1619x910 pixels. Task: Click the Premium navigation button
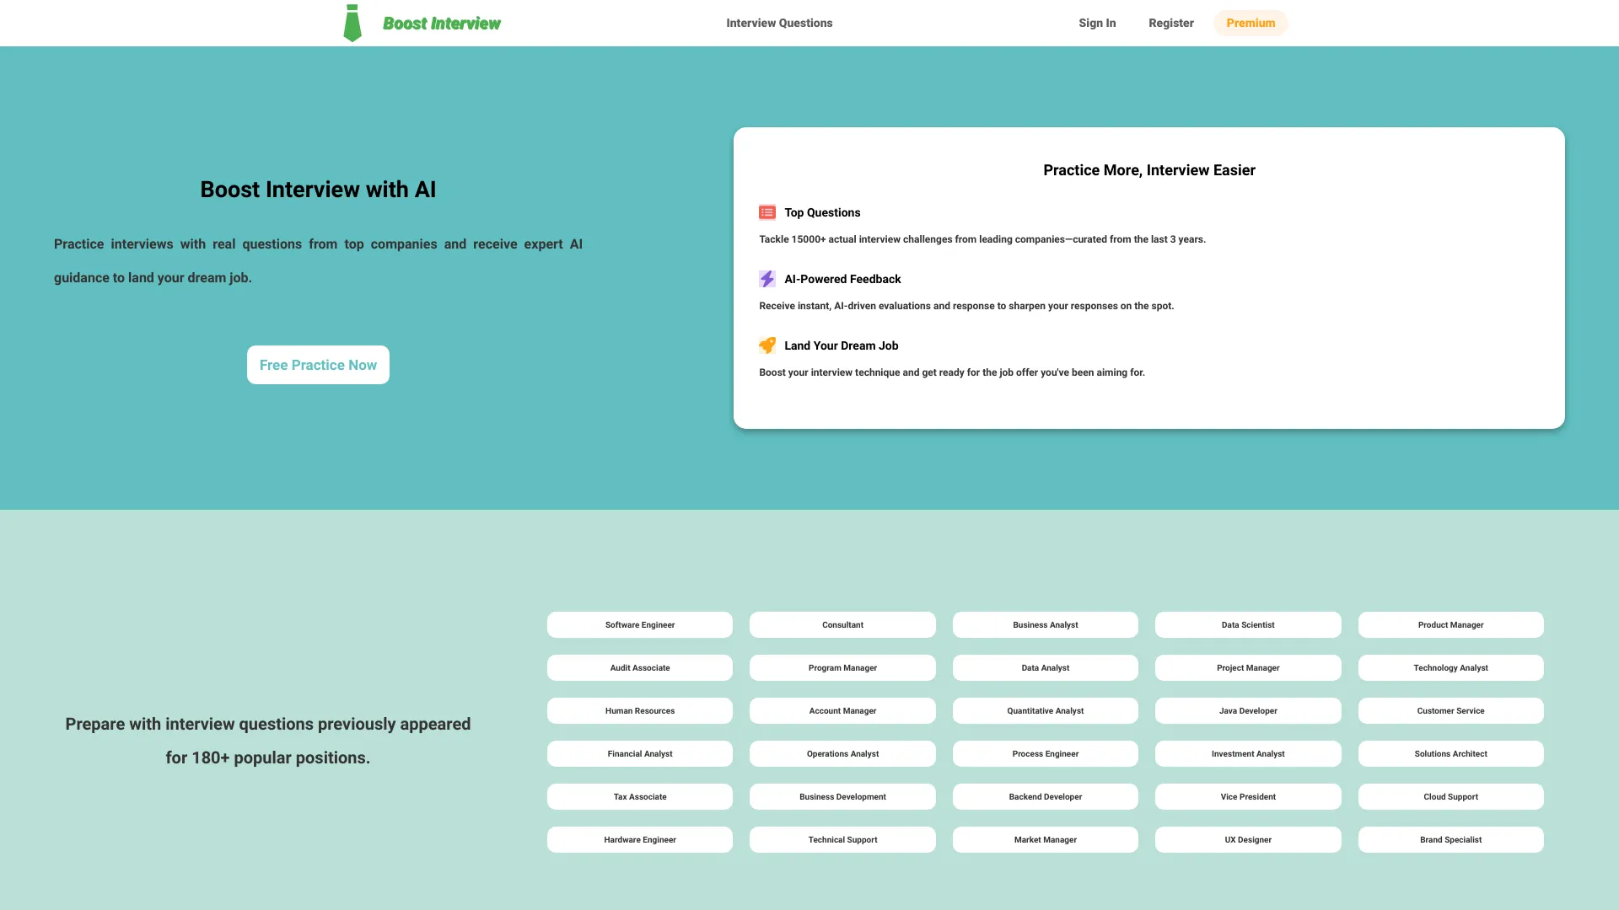[x=1250, y=22]
